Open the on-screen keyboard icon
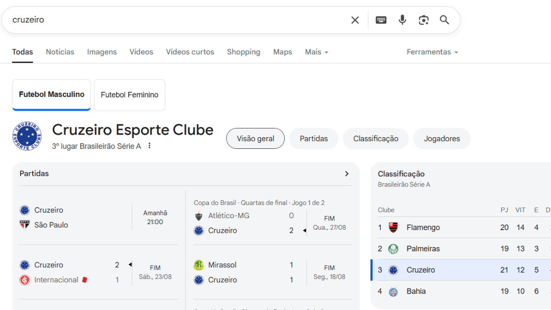551x310 pixels. click(x=381, y=20)
